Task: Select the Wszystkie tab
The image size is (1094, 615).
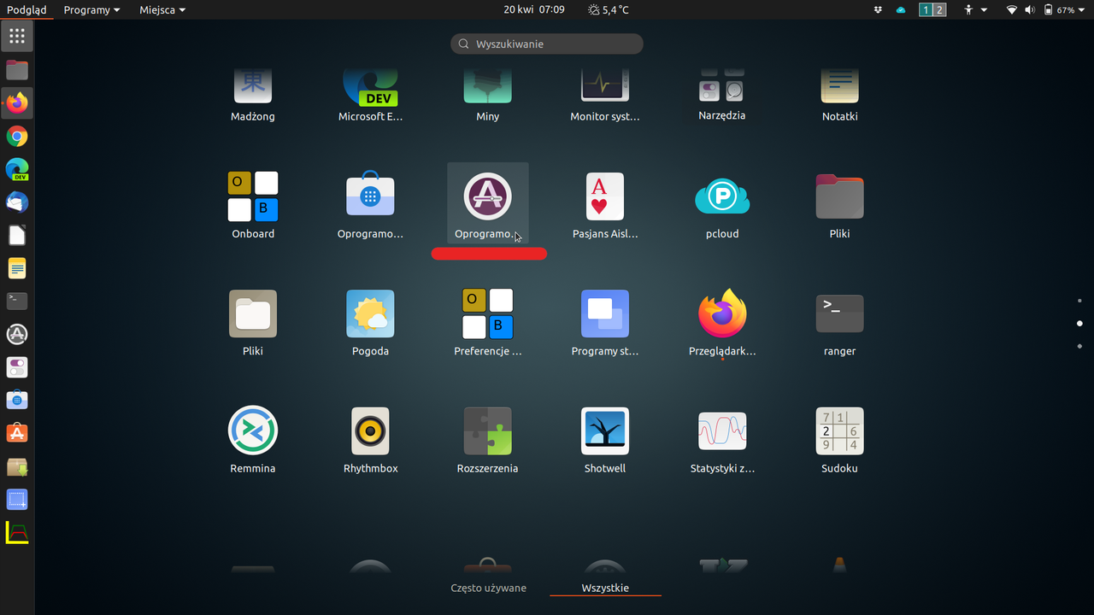Action: coord(605,588)
